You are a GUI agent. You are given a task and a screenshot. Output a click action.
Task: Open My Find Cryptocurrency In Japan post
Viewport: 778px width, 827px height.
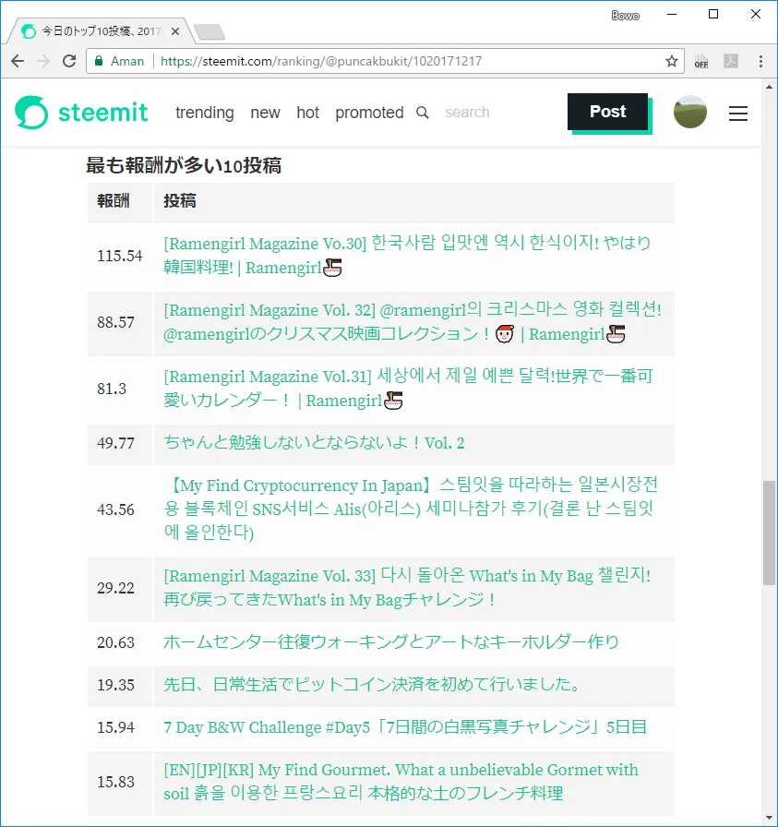tap(411, 509)
